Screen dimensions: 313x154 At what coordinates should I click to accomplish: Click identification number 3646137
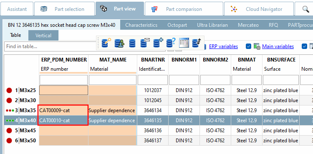[153, 141]
